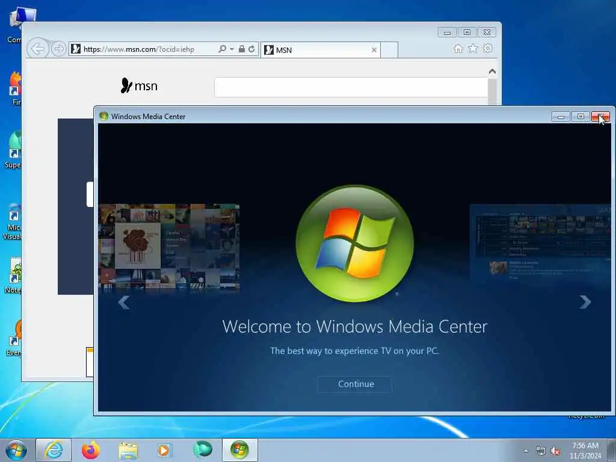Image resolution: width=616 pixels, height=462 pixels.
Task: Click the Home icon in Internet Explorer
Action: click(458, 48)
